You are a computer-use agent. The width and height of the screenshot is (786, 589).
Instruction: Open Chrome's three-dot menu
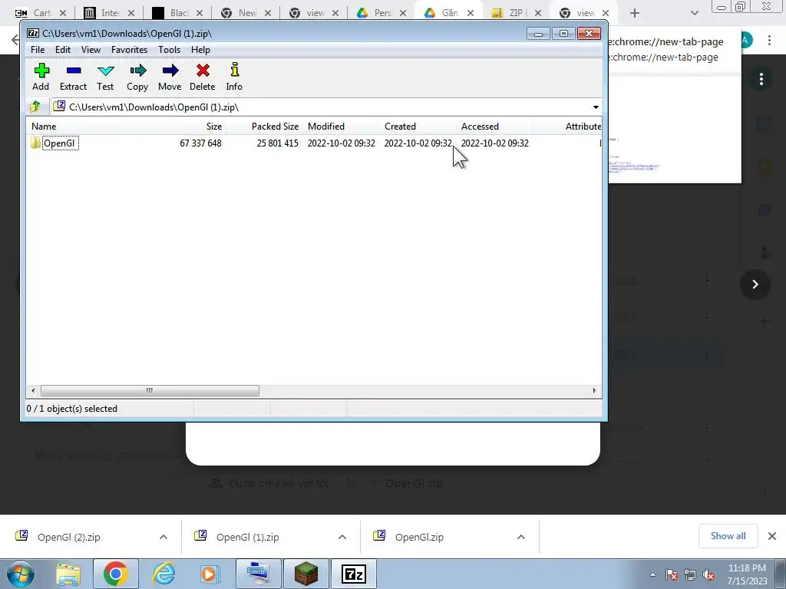point(769,41)
